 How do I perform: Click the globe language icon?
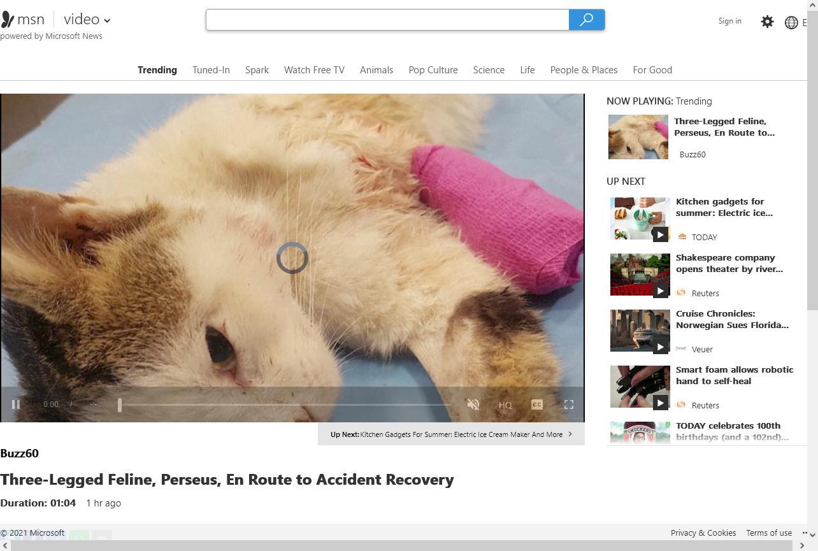click(x=791, y=22)
